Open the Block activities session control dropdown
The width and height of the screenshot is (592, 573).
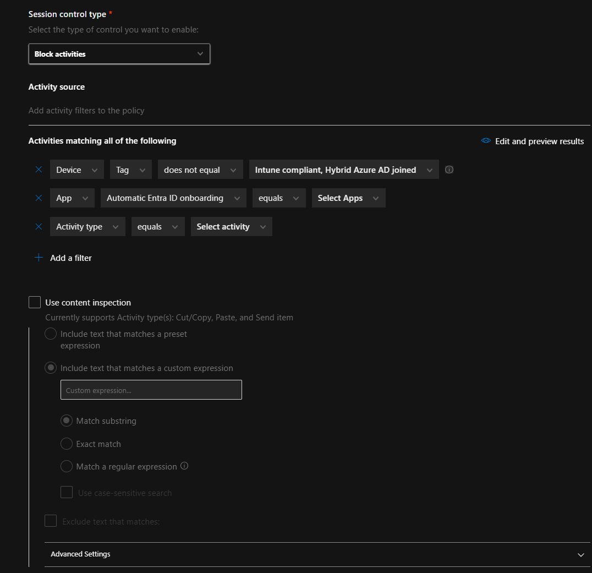click(x=119, y=54)
